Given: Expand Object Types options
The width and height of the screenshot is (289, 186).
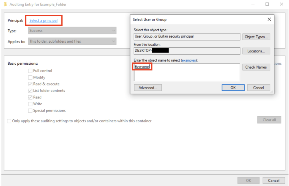Looking at the screenshot, I should (256, 37).
